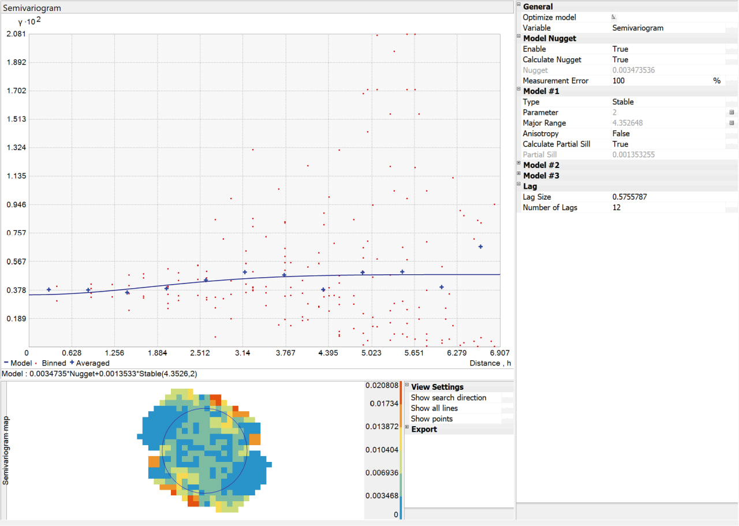Image resolution: width=739 pixels, height=526 pixels.
Task: Expand the Export section
Action: [407, 429]
